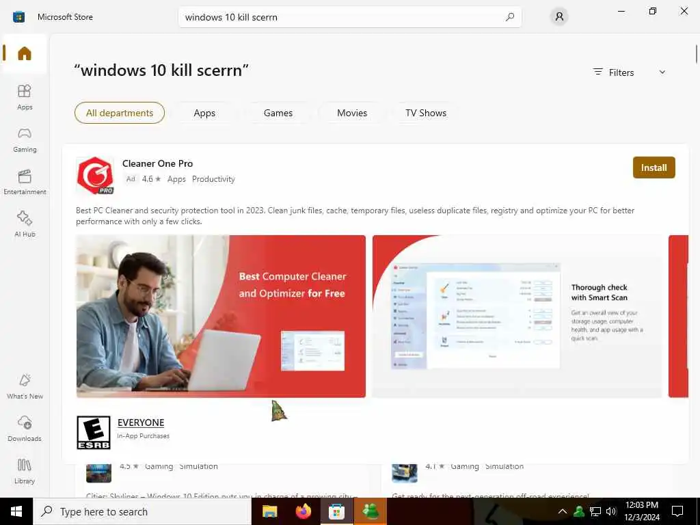Click the taskbar Type here to search box
700x525 pixels.
pyautogui.click(x=142, y=511)
